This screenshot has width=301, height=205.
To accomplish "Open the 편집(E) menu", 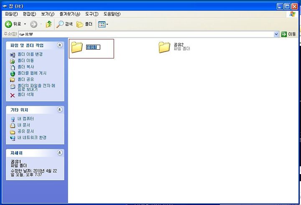I will (x=29, y=14).
